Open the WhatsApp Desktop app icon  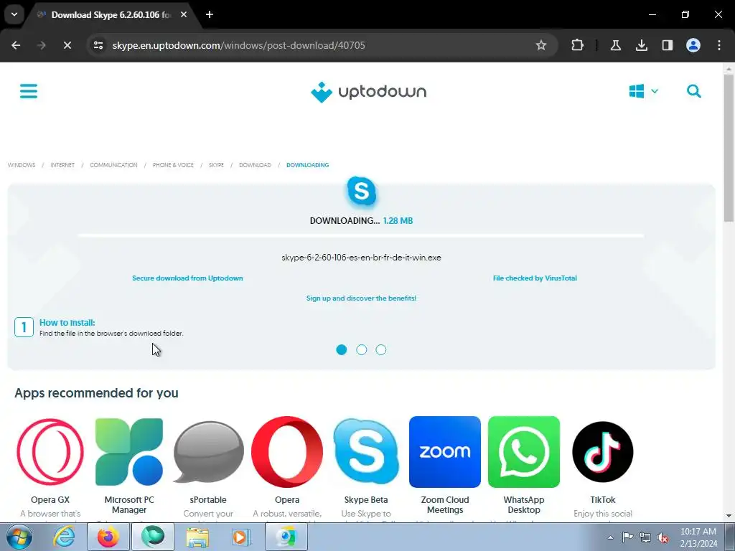click(x=523, y=452)
